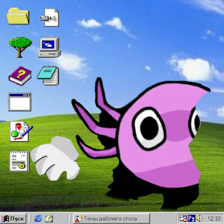Open the settings document with gear icon

click(19, 161)
